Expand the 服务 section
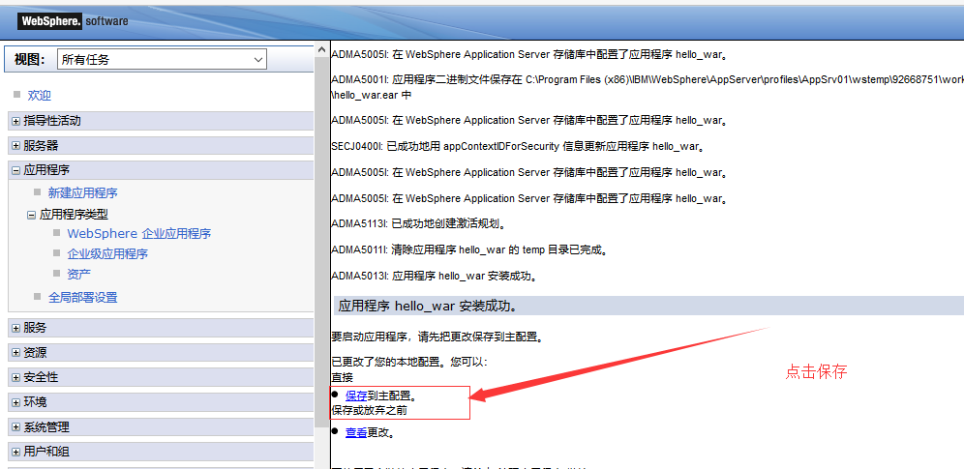 pyautogui.click(x=16, y=328)
